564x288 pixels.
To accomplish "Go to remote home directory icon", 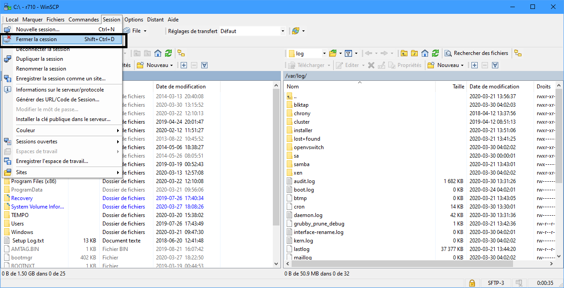I will [425, 53].
